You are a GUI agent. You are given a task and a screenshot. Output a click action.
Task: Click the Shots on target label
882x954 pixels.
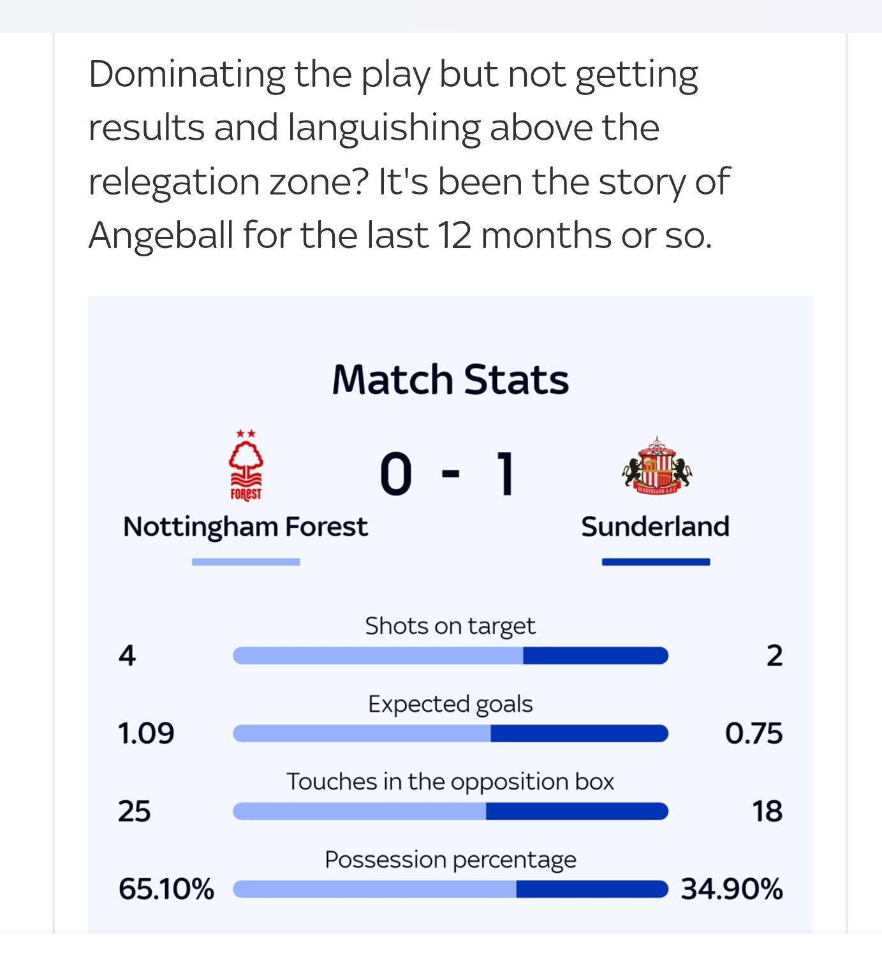tap(450, 626)
